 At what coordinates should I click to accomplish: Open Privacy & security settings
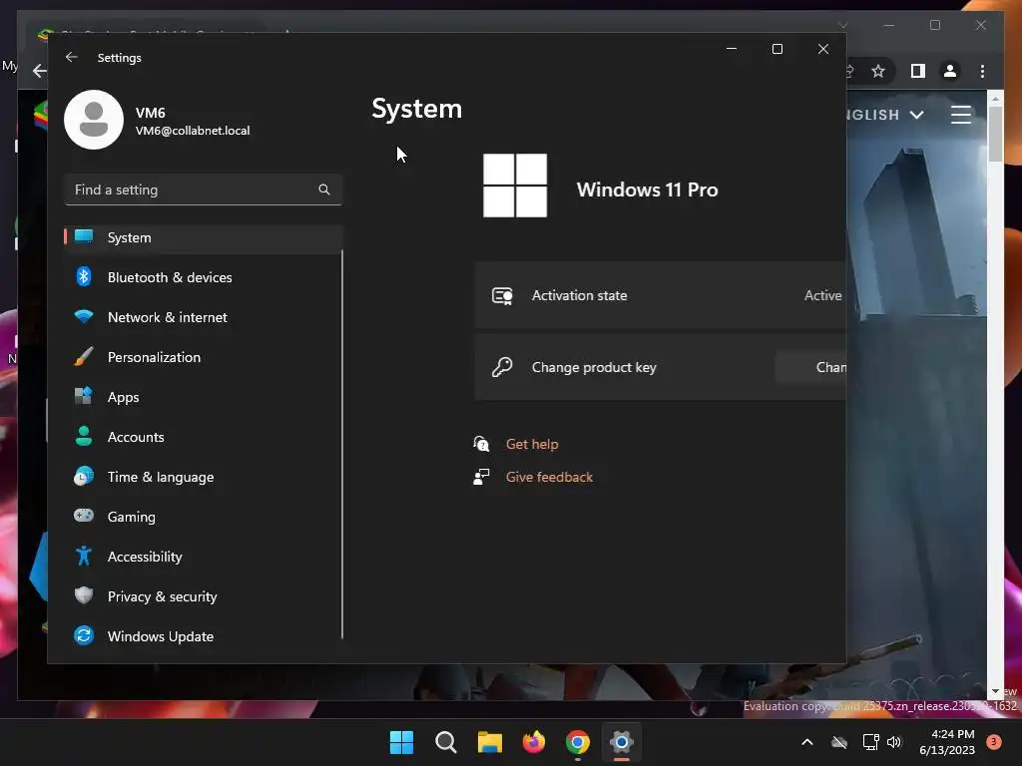click(x=204, y=596)
